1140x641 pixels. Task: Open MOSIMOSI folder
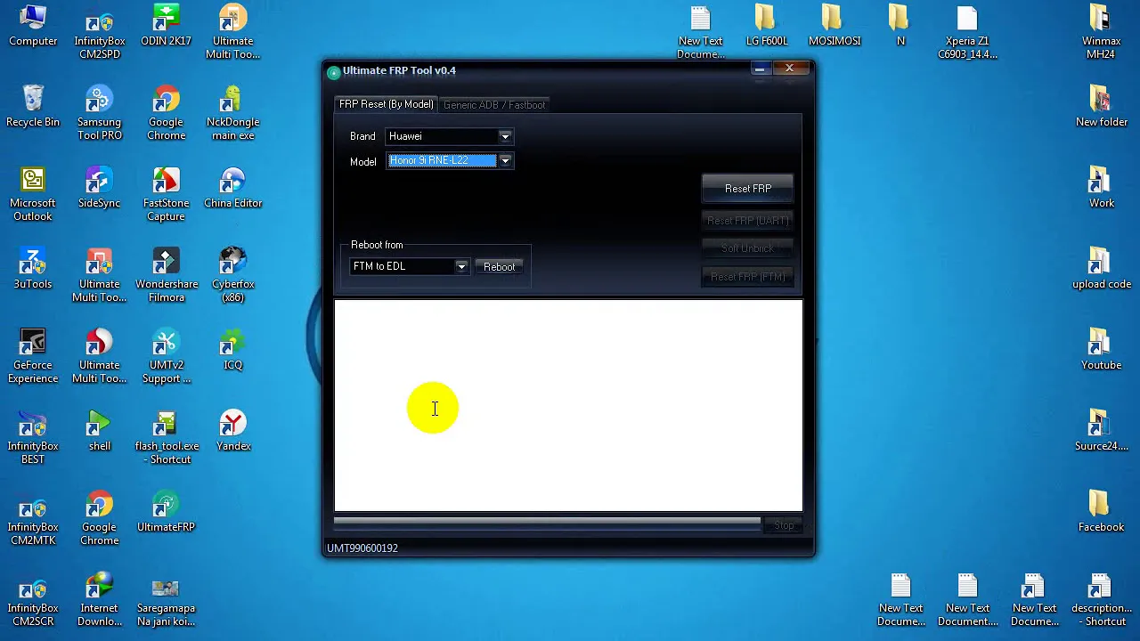pos(835,26)
